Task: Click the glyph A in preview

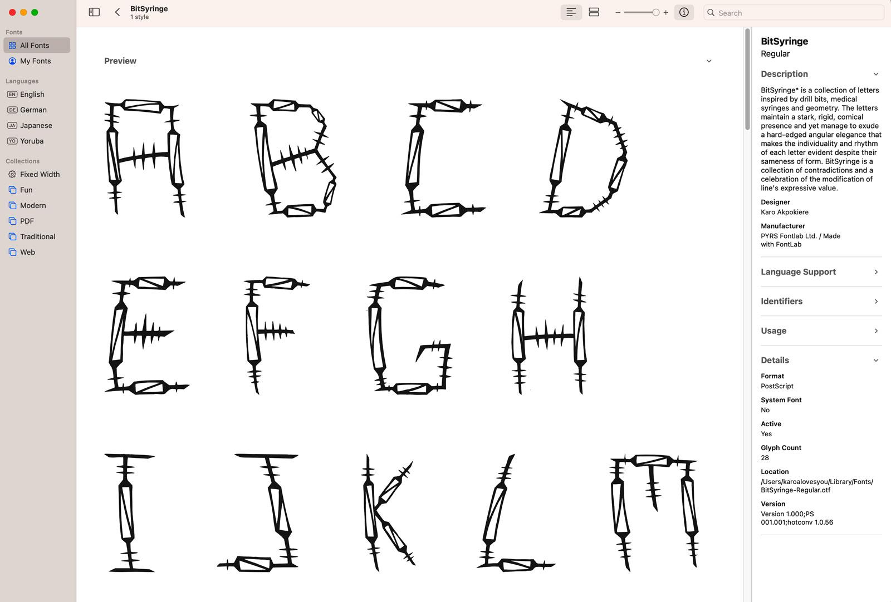Action: click(145, 157)
